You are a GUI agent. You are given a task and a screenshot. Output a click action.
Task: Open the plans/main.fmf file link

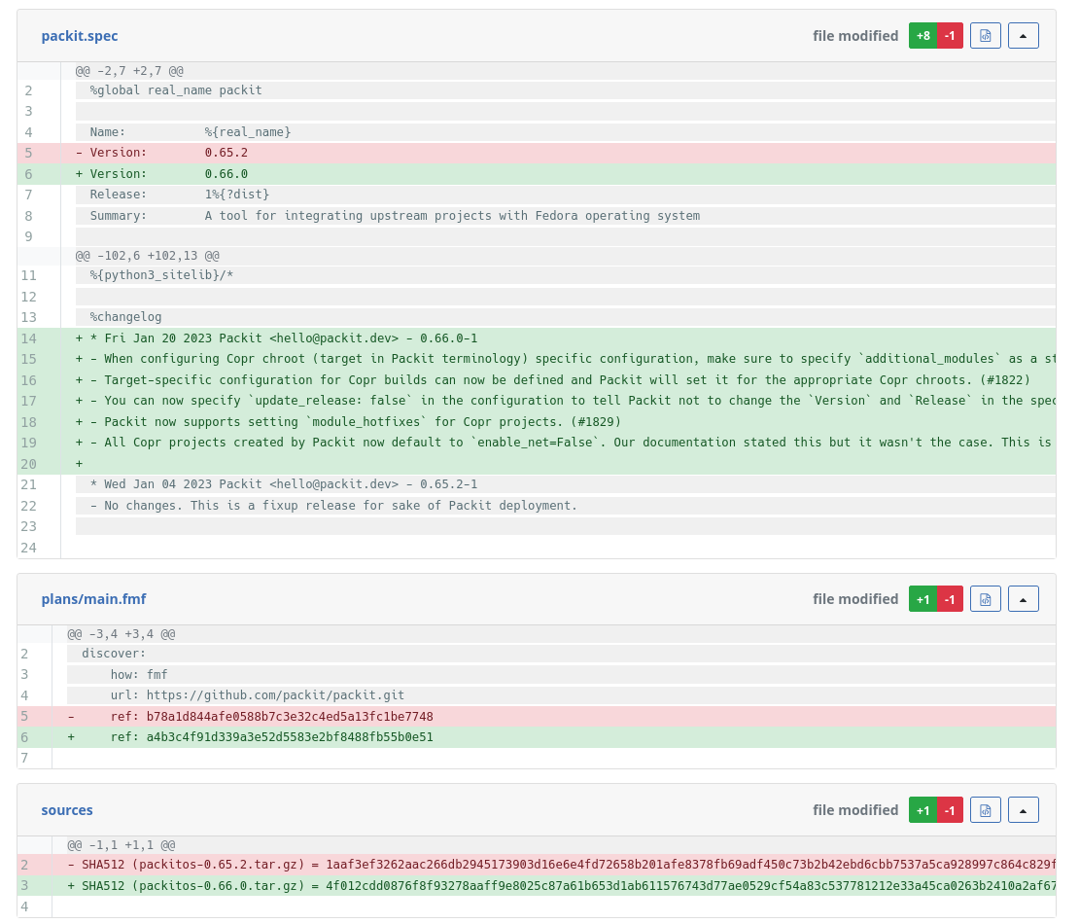pyautogui.click(x=93, y=599)
